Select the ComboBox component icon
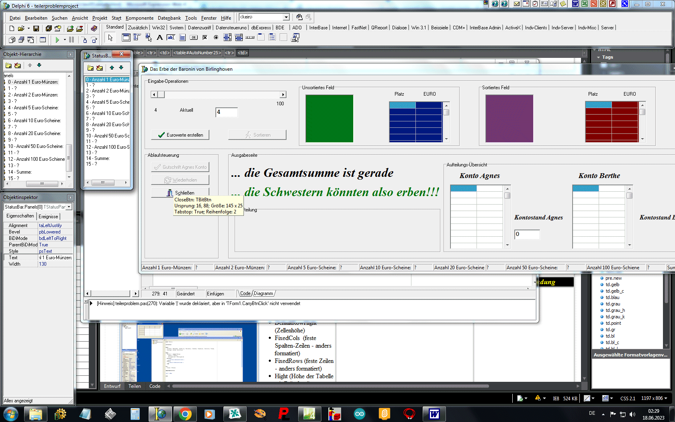 239,38
